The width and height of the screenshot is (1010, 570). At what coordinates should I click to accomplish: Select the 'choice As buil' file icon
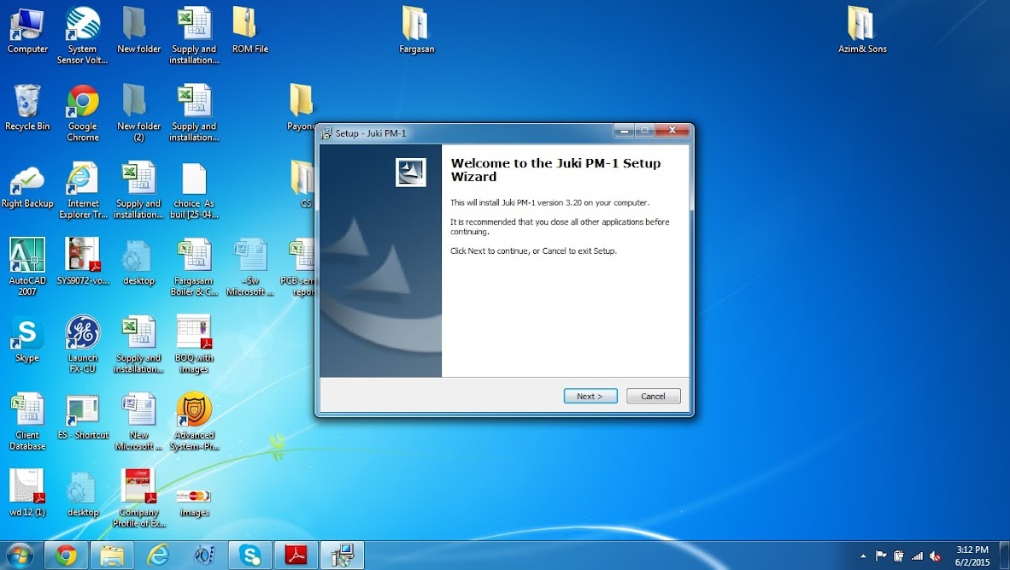coord(194,191)
